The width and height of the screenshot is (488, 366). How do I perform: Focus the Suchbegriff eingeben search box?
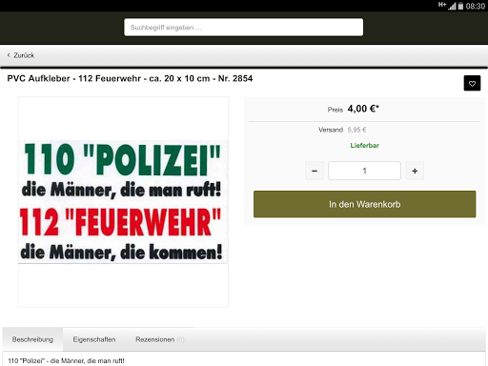pos(243,28)
